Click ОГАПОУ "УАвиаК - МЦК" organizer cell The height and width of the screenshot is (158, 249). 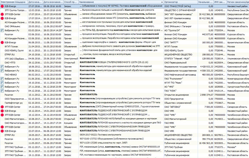pos(177,59)
